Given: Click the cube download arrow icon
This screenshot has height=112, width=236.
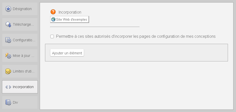Looking at the screenshot, I should [x=8, y=24].
